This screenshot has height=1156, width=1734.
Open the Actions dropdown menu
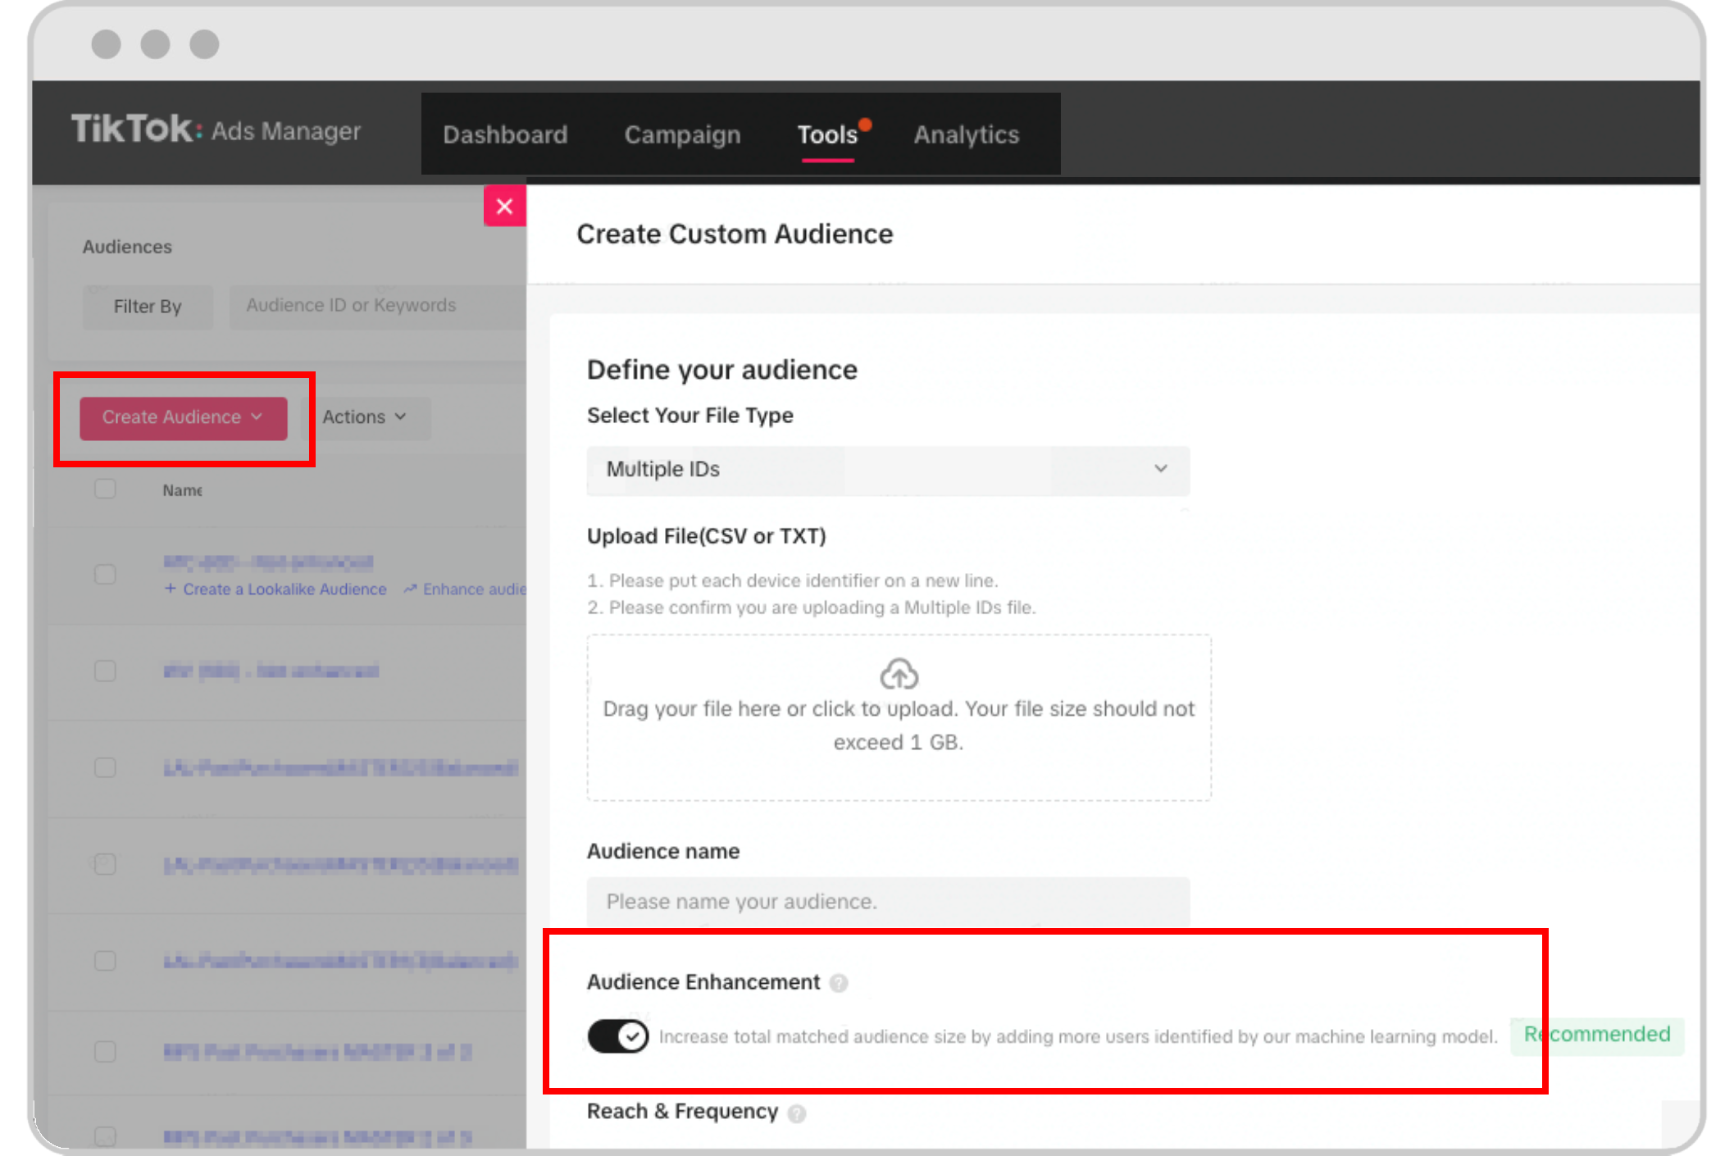(364, 417)
